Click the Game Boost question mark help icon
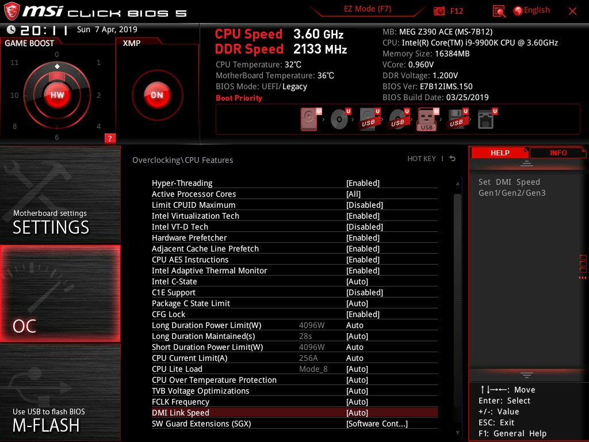This screenshot has height=442, width=589. point(110,138)
